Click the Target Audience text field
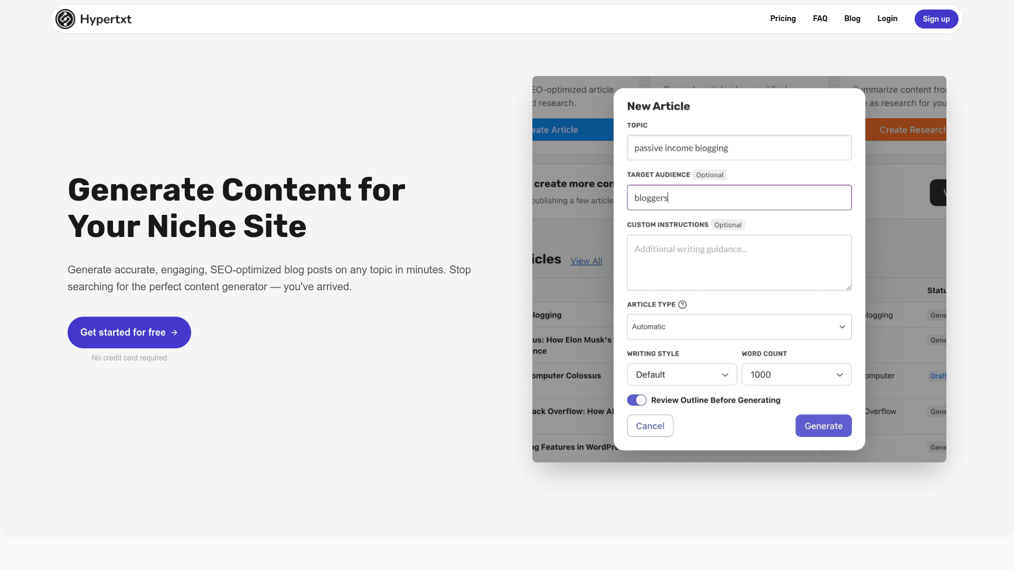 click(x=738, y=198)
